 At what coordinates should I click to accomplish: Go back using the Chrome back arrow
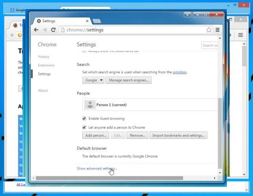click(x=36, y=30)
